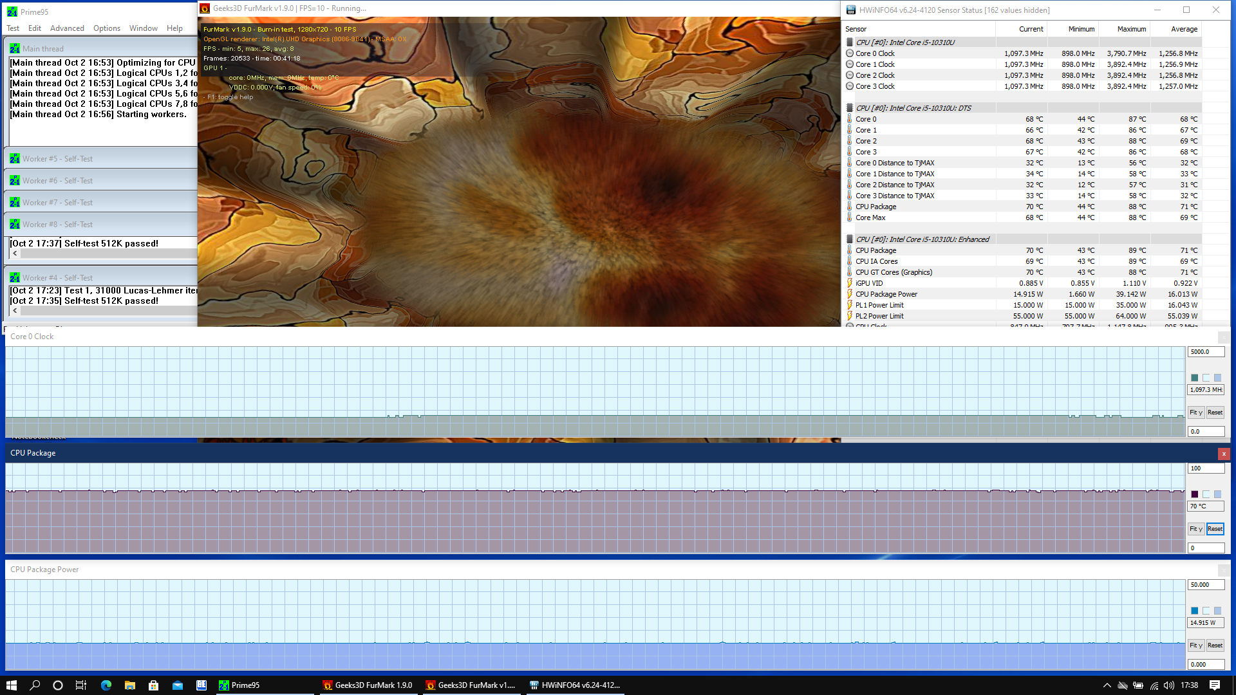Open the Options menu in Prime95

[x=106, y=28]
